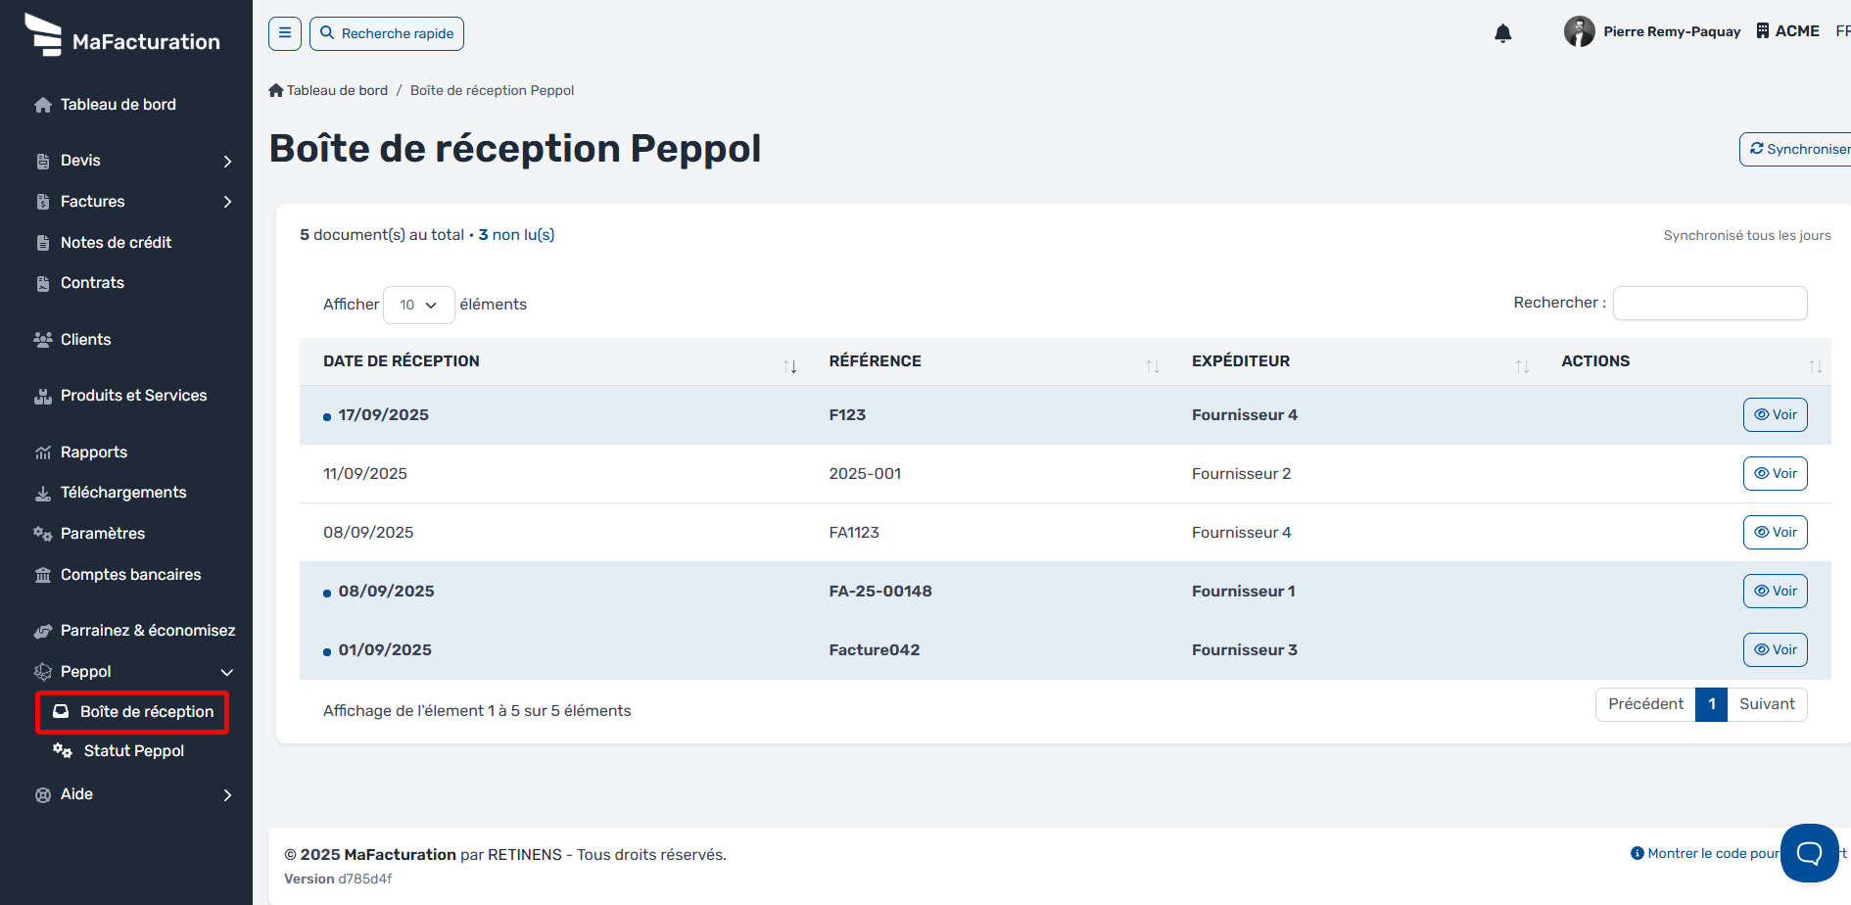The image size is (1851, 905).
Task: Open the Afficher entries count dropdown
Action: (x=418, y=305)
